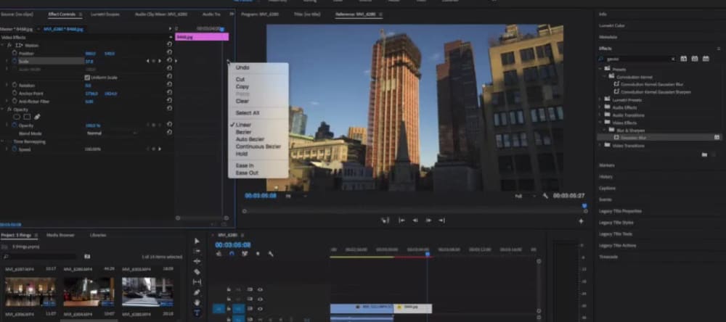Image resolution: width=726 pixels, height=322 pixels.
Task: Open the Program Monitor button editor plus icon
Action: (x=581, y=221)
